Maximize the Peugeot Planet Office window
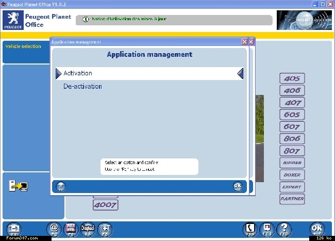This screenshot has width=335, height=241. [x=323, y=4]
